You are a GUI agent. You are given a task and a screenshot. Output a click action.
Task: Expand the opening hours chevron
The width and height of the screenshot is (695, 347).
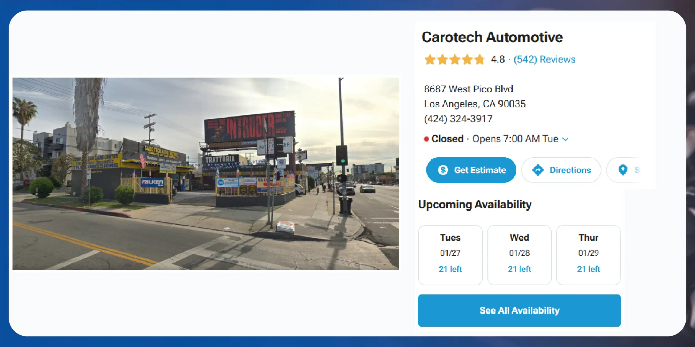565,139
